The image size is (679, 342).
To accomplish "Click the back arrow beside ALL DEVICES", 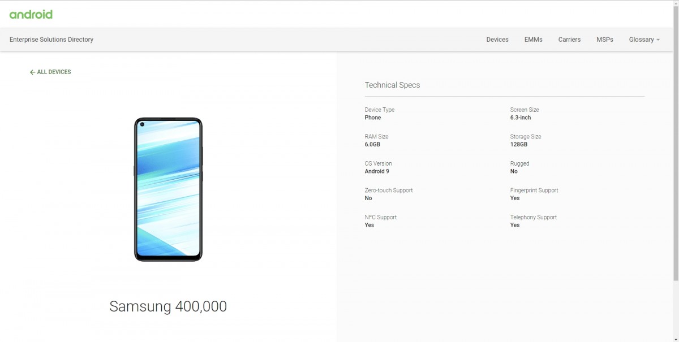I will pyautogui.click(x=32, y=72).
